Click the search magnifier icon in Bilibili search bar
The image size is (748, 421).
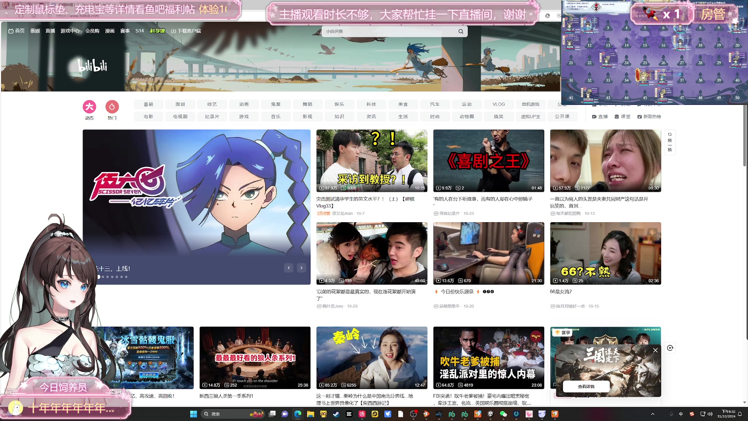[461, 31]
